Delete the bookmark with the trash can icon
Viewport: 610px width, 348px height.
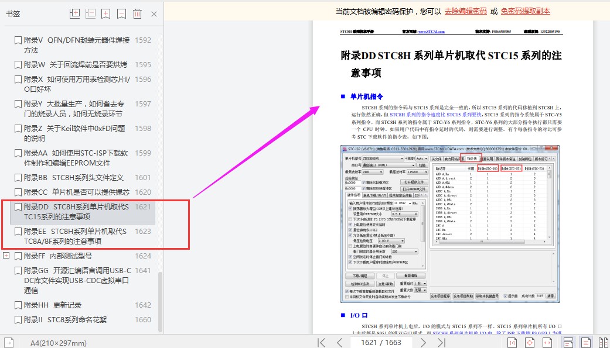[x=137, y=13]
